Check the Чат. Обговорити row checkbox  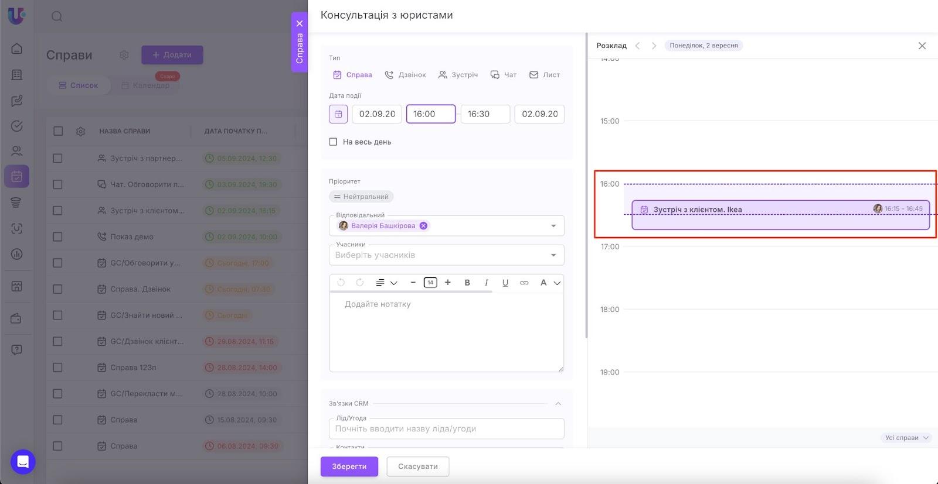point(57,184)
